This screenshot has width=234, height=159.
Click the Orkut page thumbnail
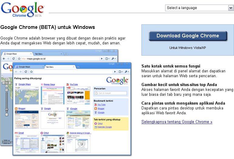53,144
